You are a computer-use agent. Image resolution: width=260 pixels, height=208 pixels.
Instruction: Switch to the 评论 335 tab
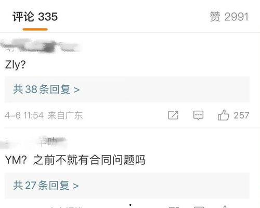[x=35, y=17]
